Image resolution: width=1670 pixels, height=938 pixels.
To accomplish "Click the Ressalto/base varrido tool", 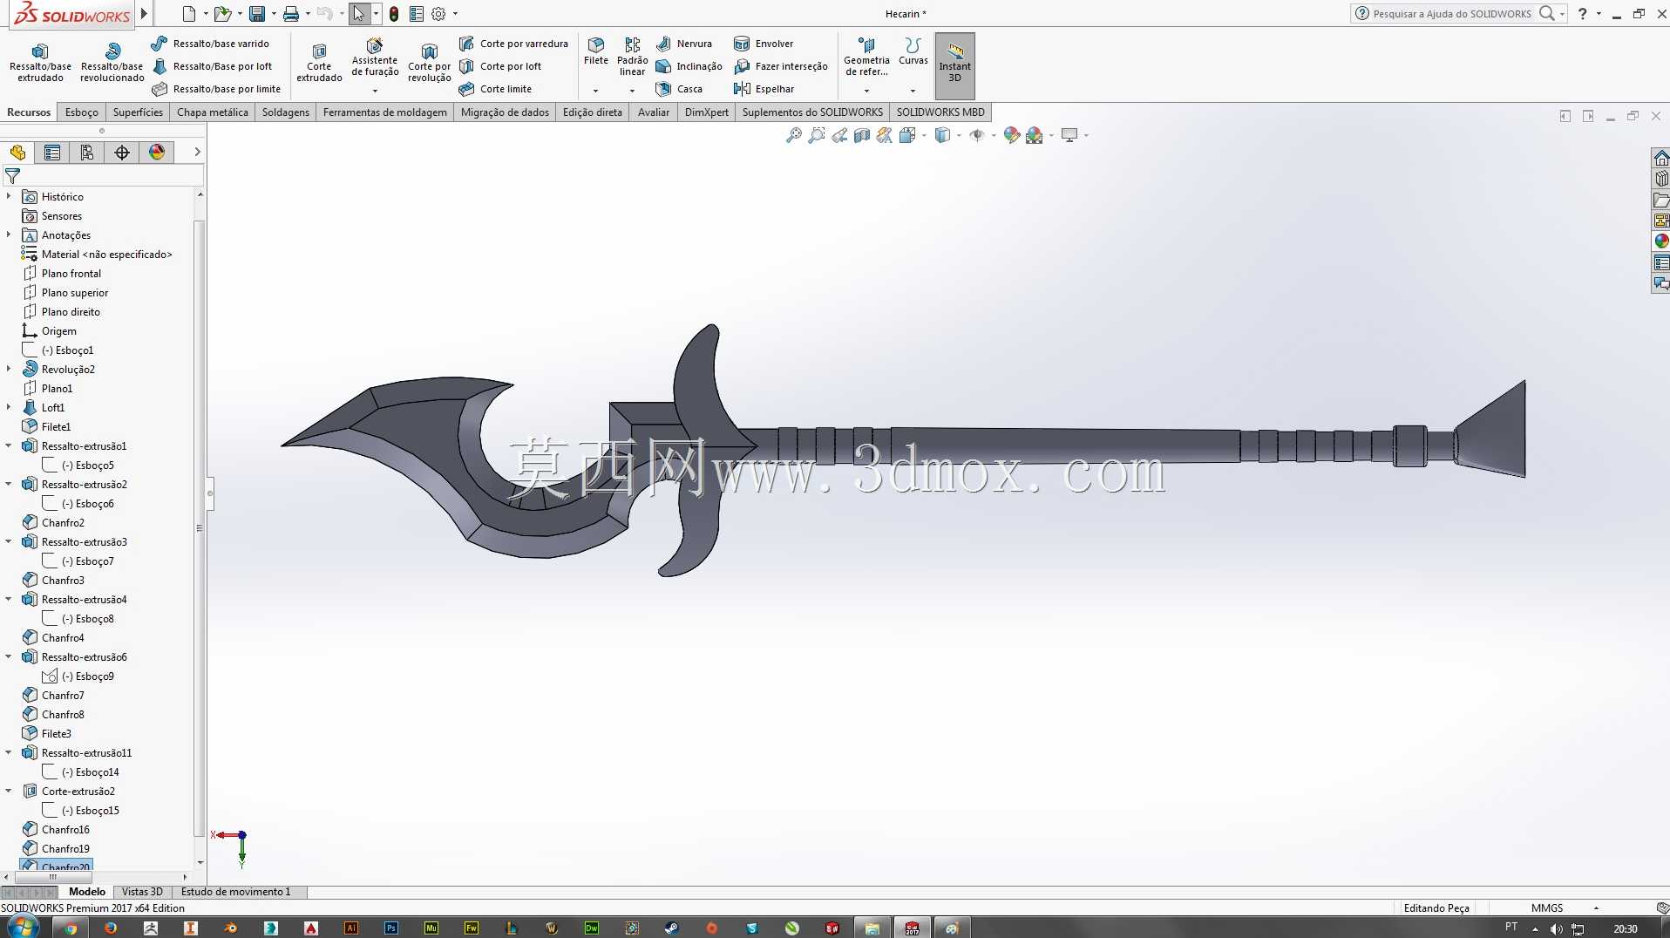I will pyautogui.click(x=210, y=44).
